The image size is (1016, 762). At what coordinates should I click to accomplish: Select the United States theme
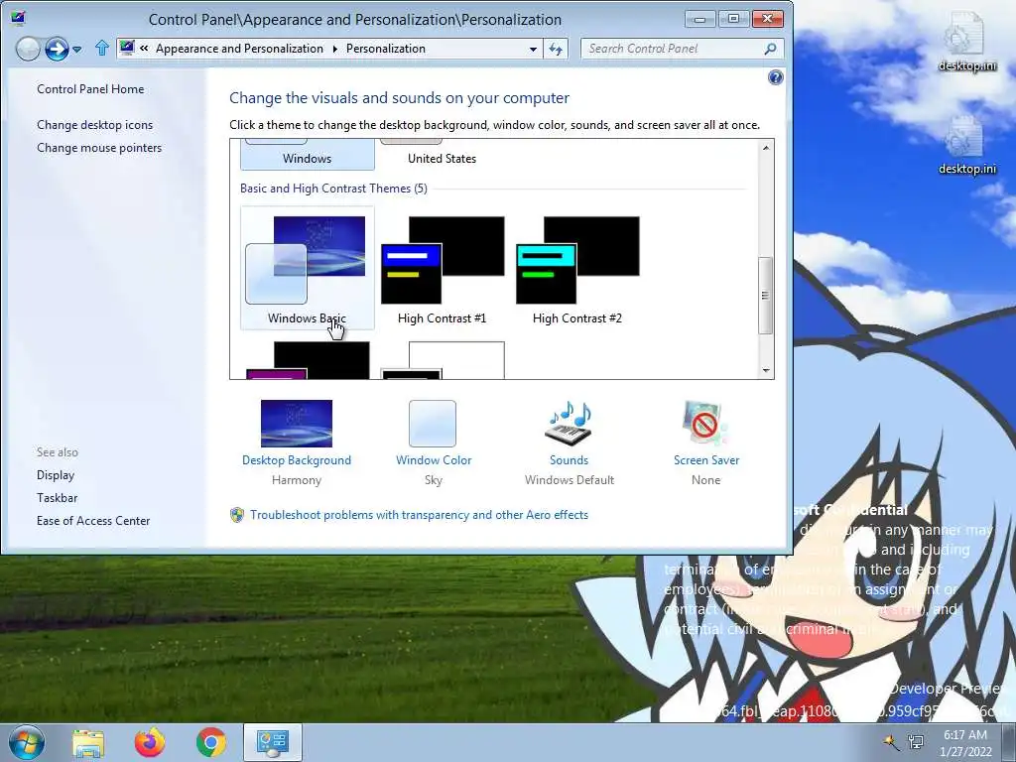[x=442, y=154]
